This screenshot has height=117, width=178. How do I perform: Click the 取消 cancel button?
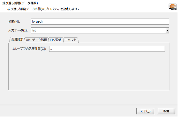(166, 111)
